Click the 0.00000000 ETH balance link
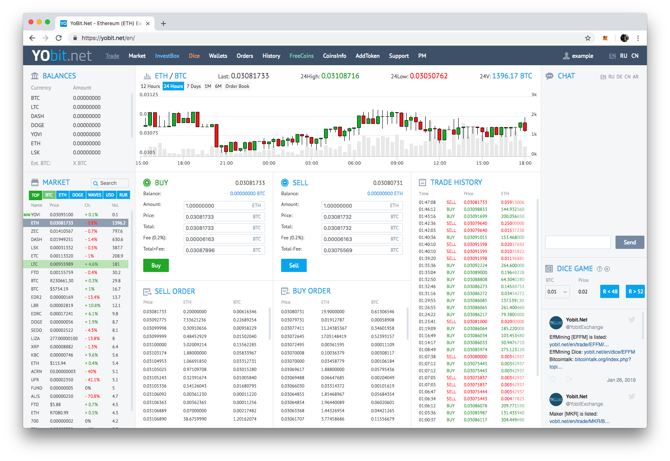The width and height of the screenshot is (670, 461). (385, 194)
